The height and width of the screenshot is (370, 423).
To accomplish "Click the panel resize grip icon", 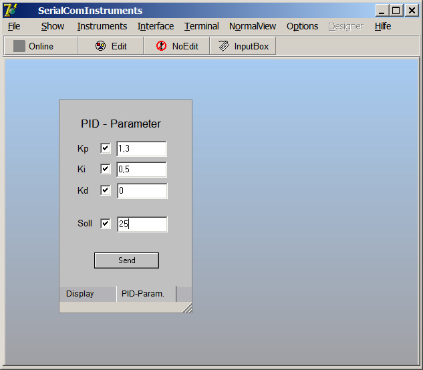I will pyautogui.click(x=187, y=308).
